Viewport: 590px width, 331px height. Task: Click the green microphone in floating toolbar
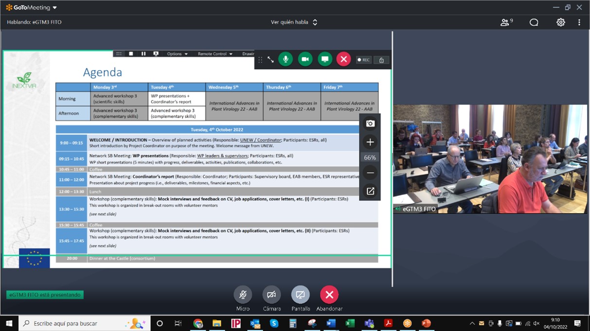[x=286, y=59]
